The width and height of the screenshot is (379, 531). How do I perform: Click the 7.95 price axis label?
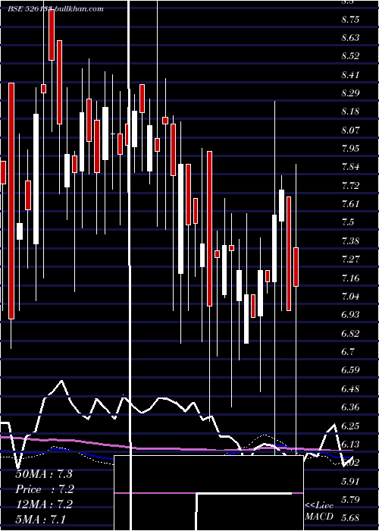pyautogui.click(x=350, y=149)
